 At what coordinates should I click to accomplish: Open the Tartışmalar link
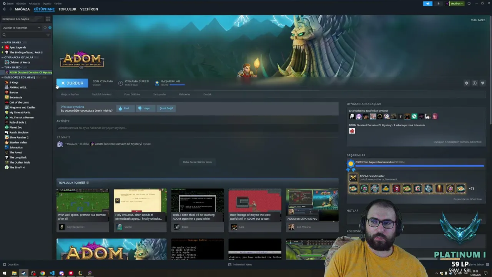point(160,94)
